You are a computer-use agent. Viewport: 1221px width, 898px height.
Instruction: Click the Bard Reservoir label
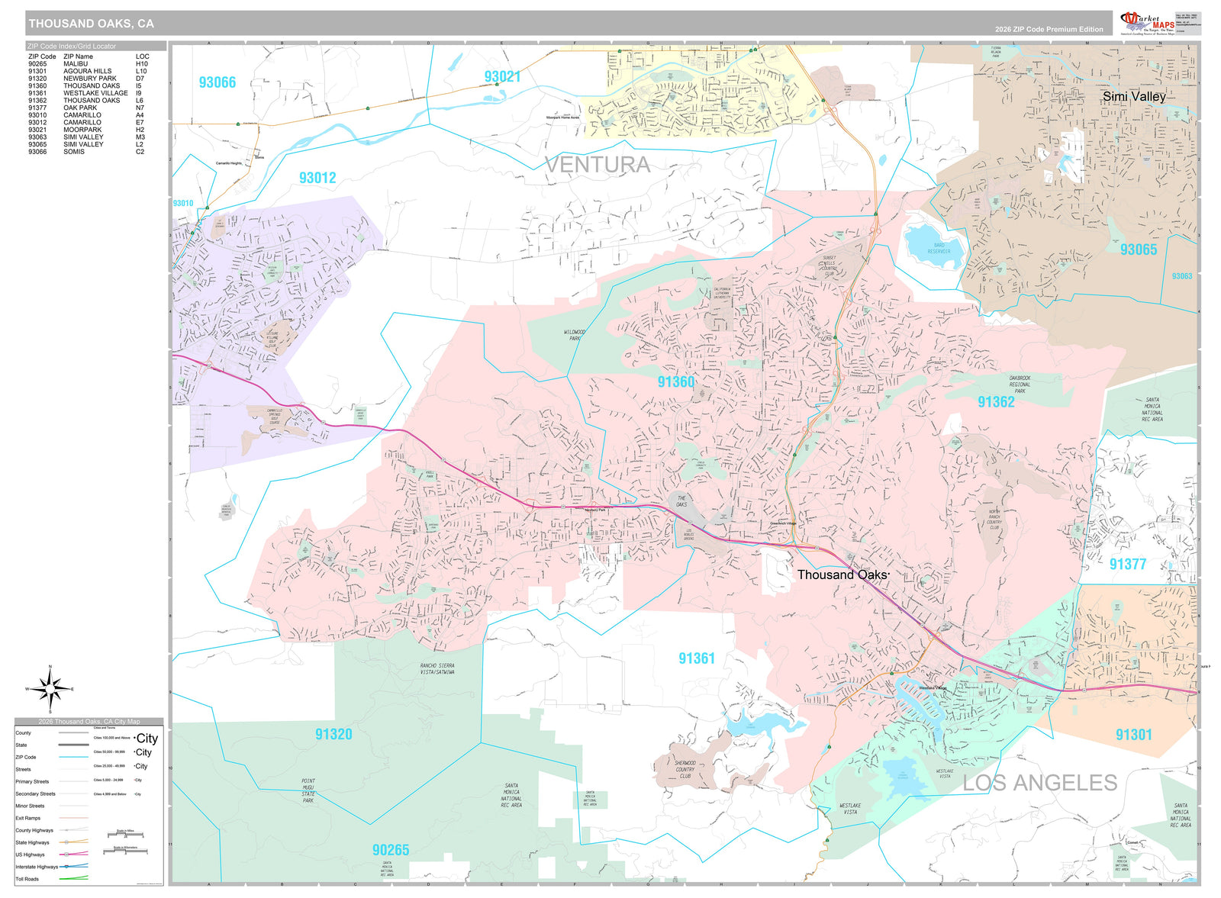[x=939, y=248]
